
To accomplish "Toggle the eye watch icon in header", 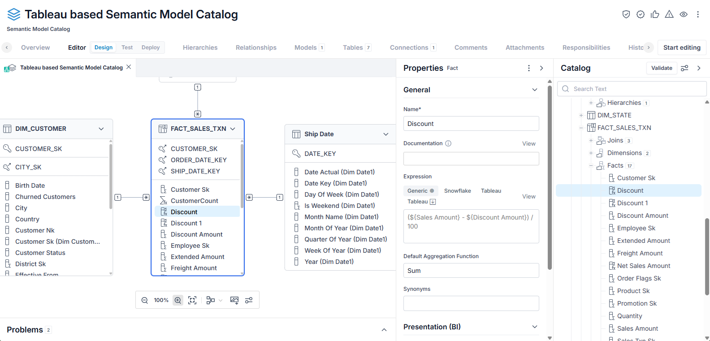I will pyautogui.click(x=684, y=14).
